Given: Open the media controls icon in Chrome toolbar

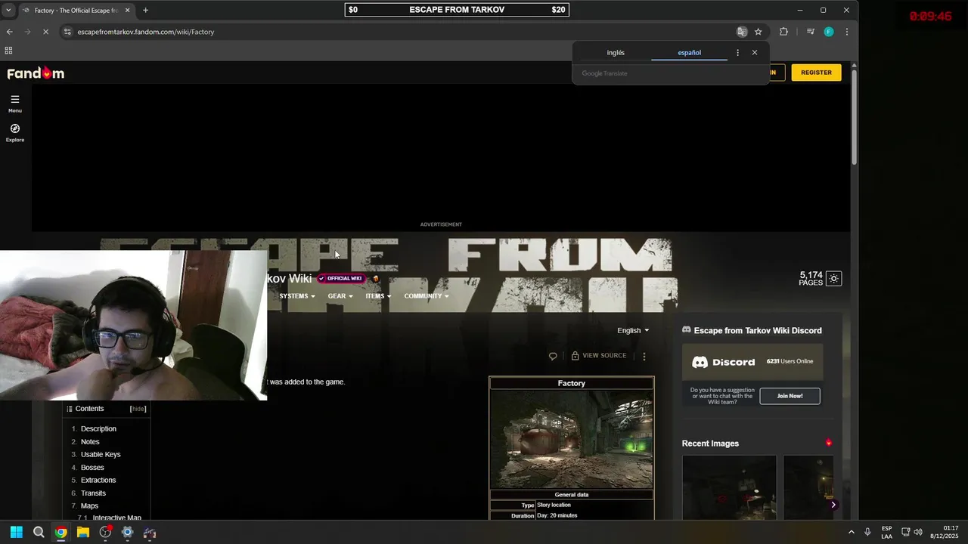Looking at the screenshot, I should point(810,32).
